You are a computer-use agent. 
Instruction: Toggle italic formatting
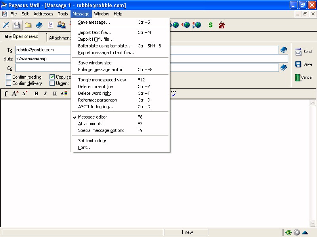coord(46,94)
